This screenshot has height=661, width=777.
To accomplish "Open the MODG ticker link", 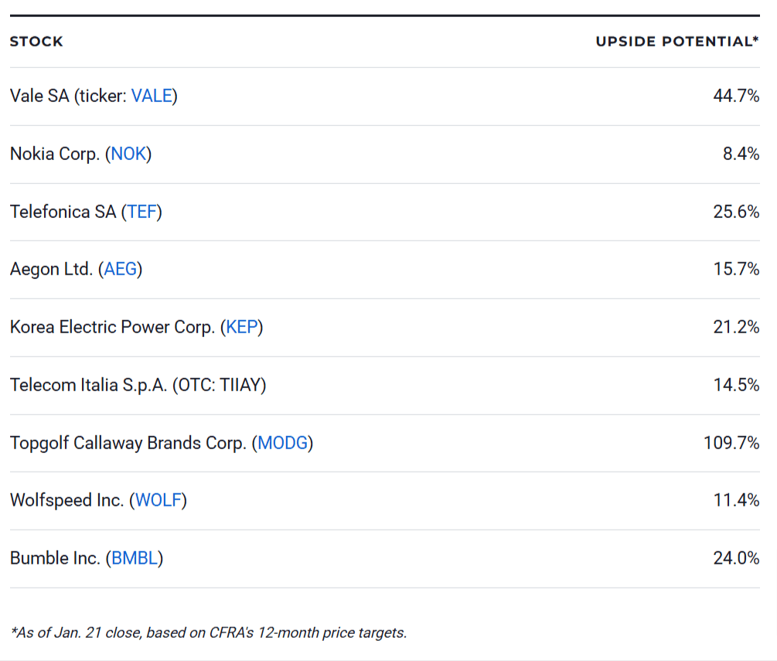I will [282, 443].
